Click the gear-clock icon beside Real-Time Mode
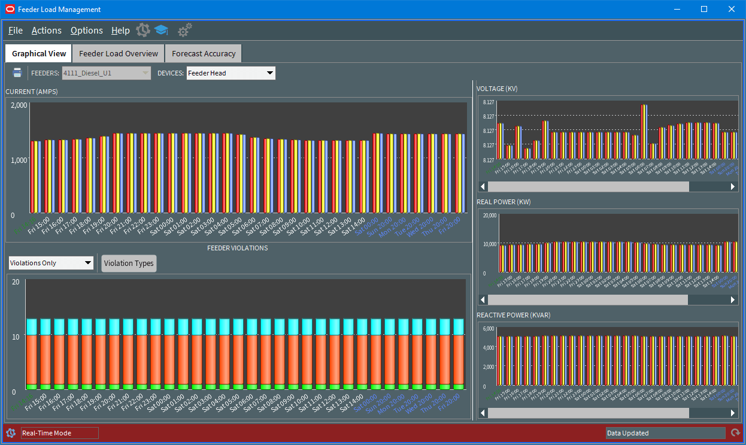746x445 pixels. coord(10,432)
